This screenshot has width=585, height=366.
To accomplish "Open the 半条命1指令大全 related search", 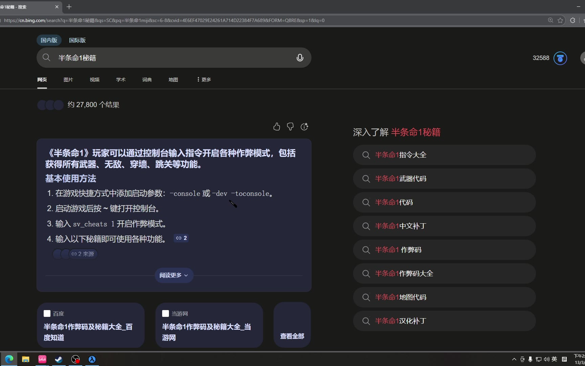I will tap(444, 155).
